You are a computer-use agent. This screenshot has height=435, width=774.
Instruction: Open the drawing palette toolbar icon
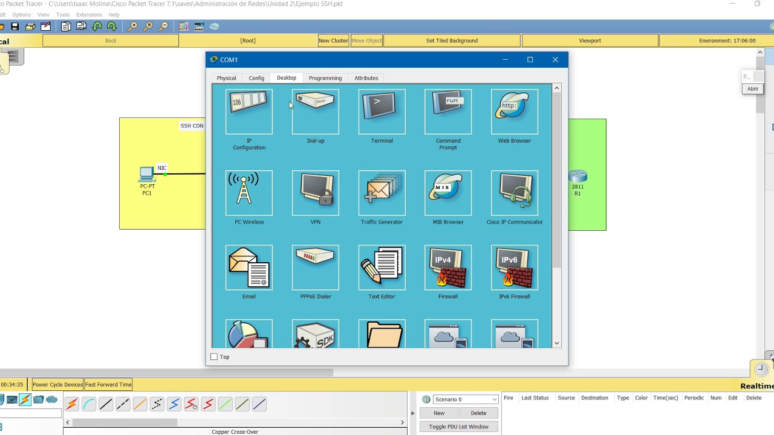[x=184, y=27]
